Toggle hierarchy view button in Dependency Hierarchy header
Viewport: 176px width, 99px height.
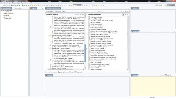point(85,15)
